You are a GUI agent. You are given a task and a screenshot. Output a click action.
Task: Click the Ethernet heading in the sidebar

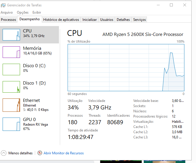point(31,100)
